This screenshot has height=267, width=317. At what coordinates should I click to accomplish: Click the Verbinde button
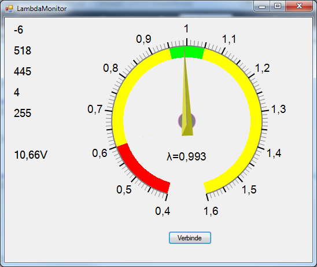tap(190, 237)
